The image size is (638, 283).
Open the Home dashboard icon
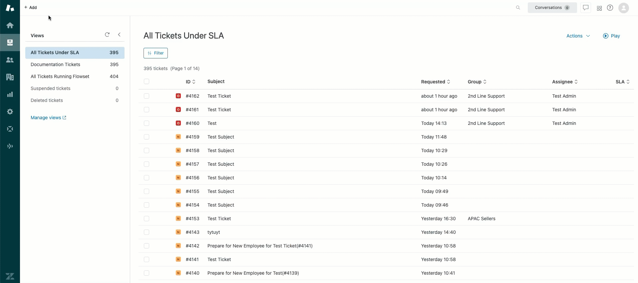10,25
